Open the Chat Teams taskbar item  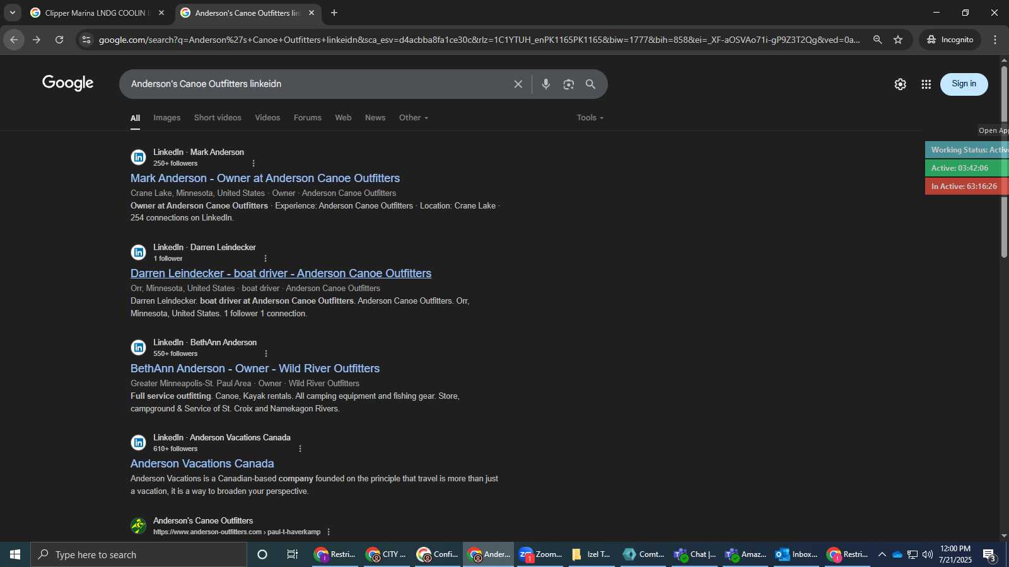pyautogui.click(x=694, y=554)
